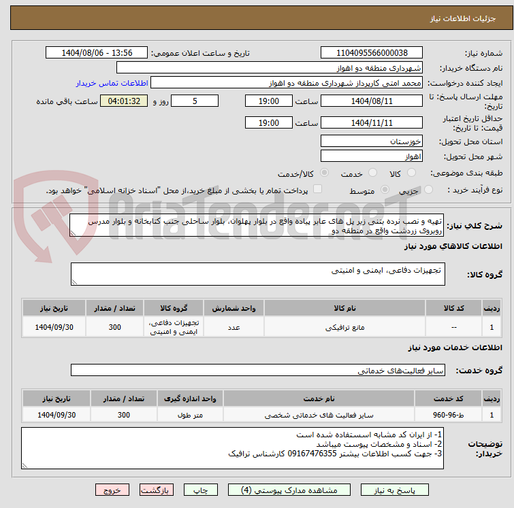This screenshot has width=514, height=508.
Task: Click the توضیحات خریدار notes textarea
Action: click(232, 448)
